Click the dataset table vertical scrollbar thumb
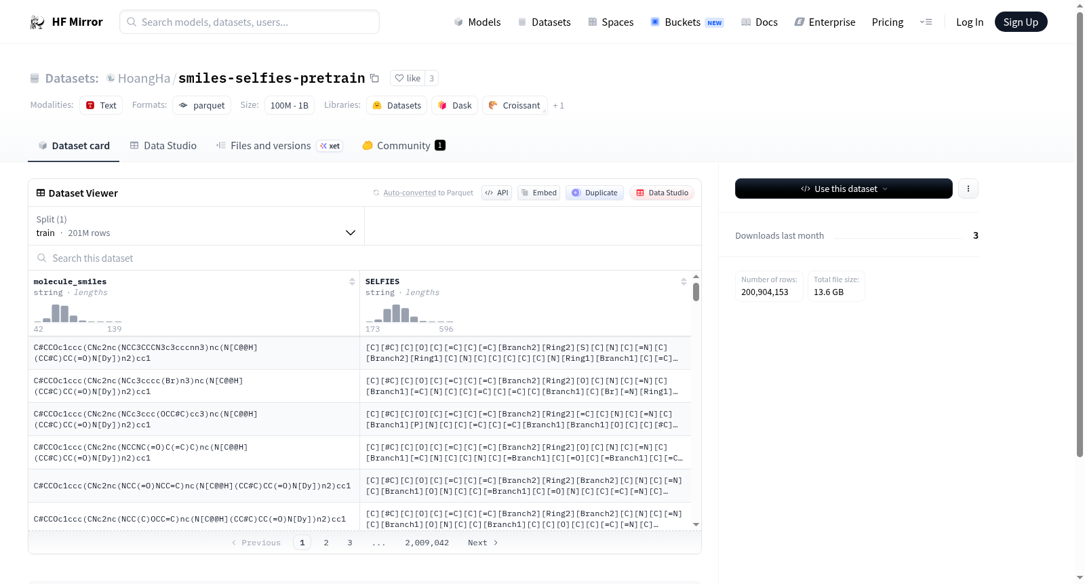The width and height of the screenshot is (1085, 584). pos(696,292)
